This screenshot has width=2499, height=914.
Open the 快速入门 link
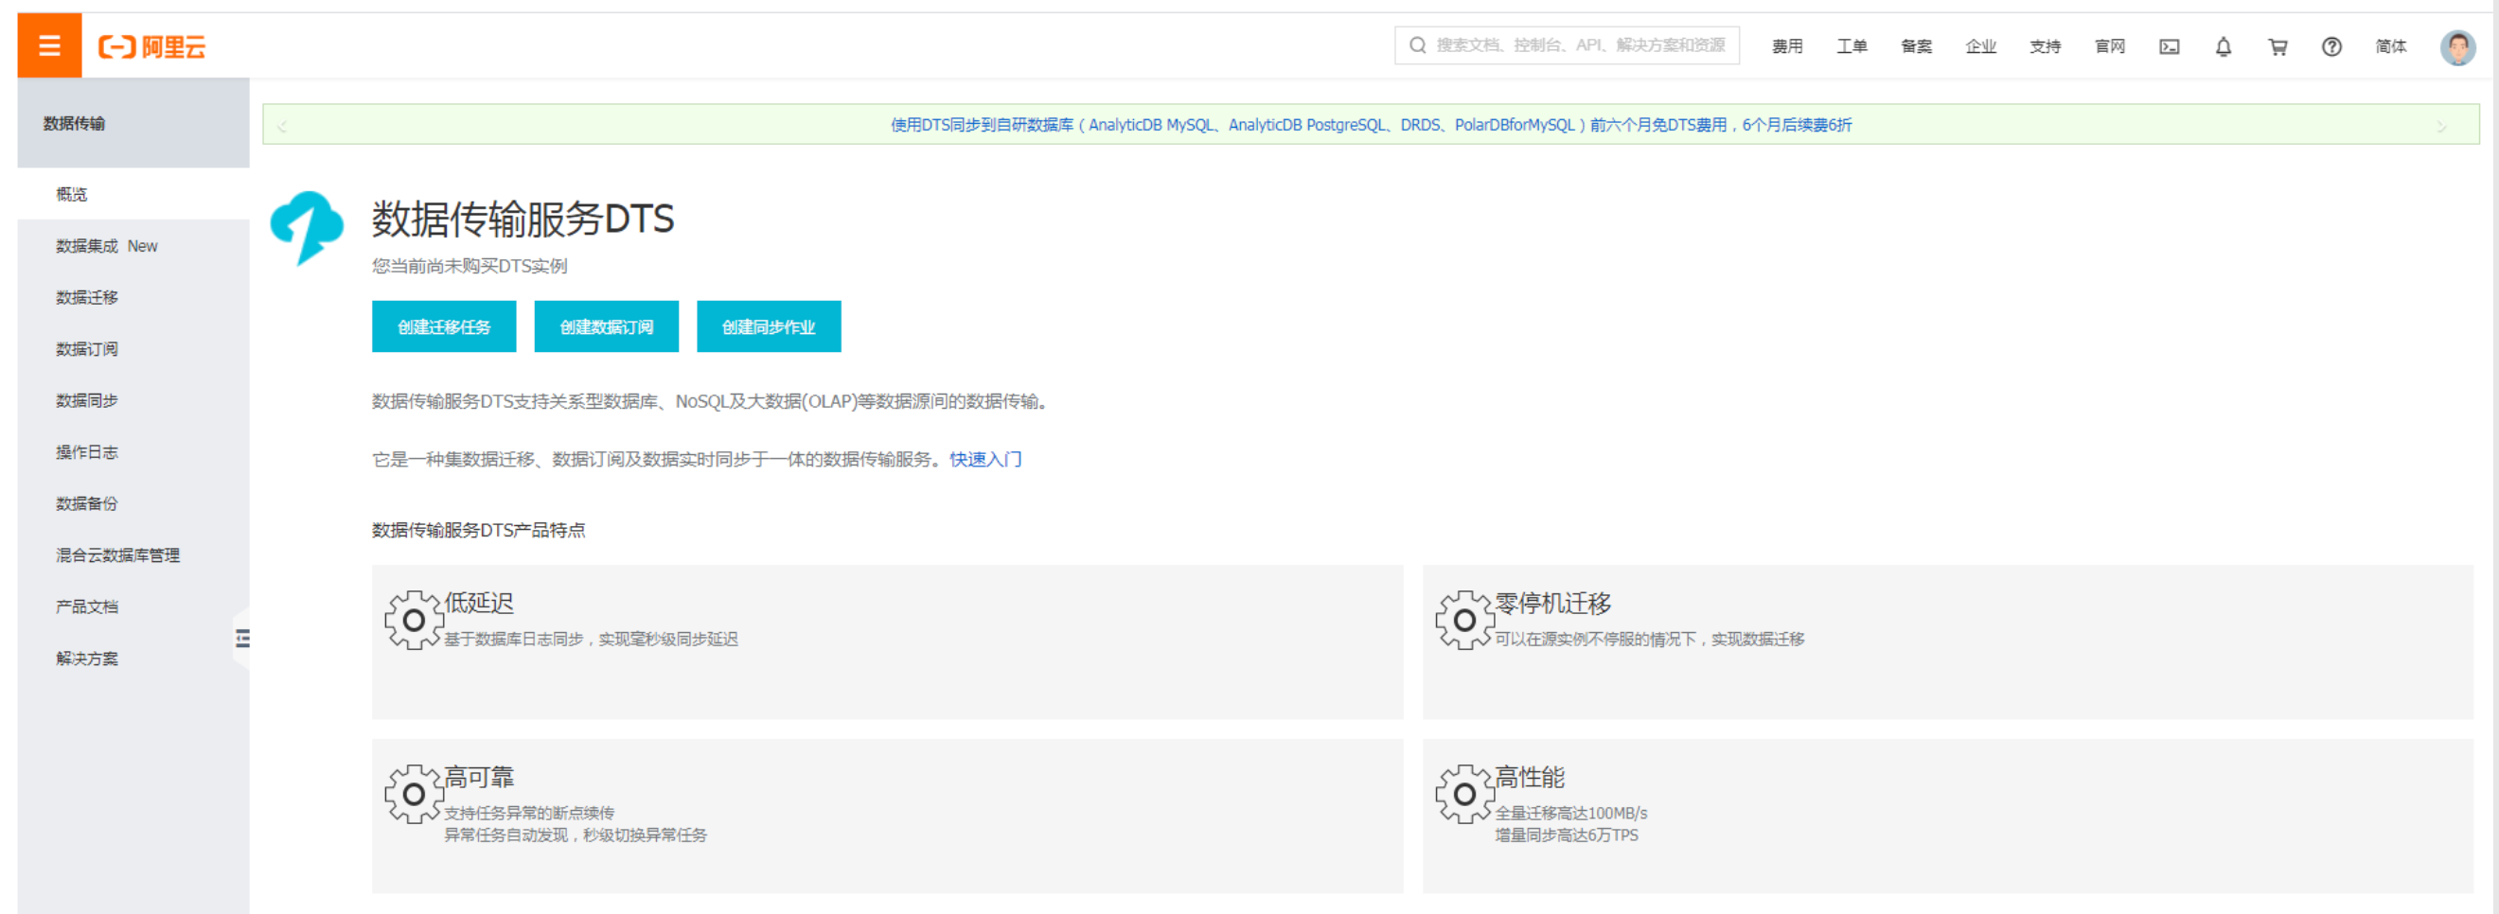[985, 460]
